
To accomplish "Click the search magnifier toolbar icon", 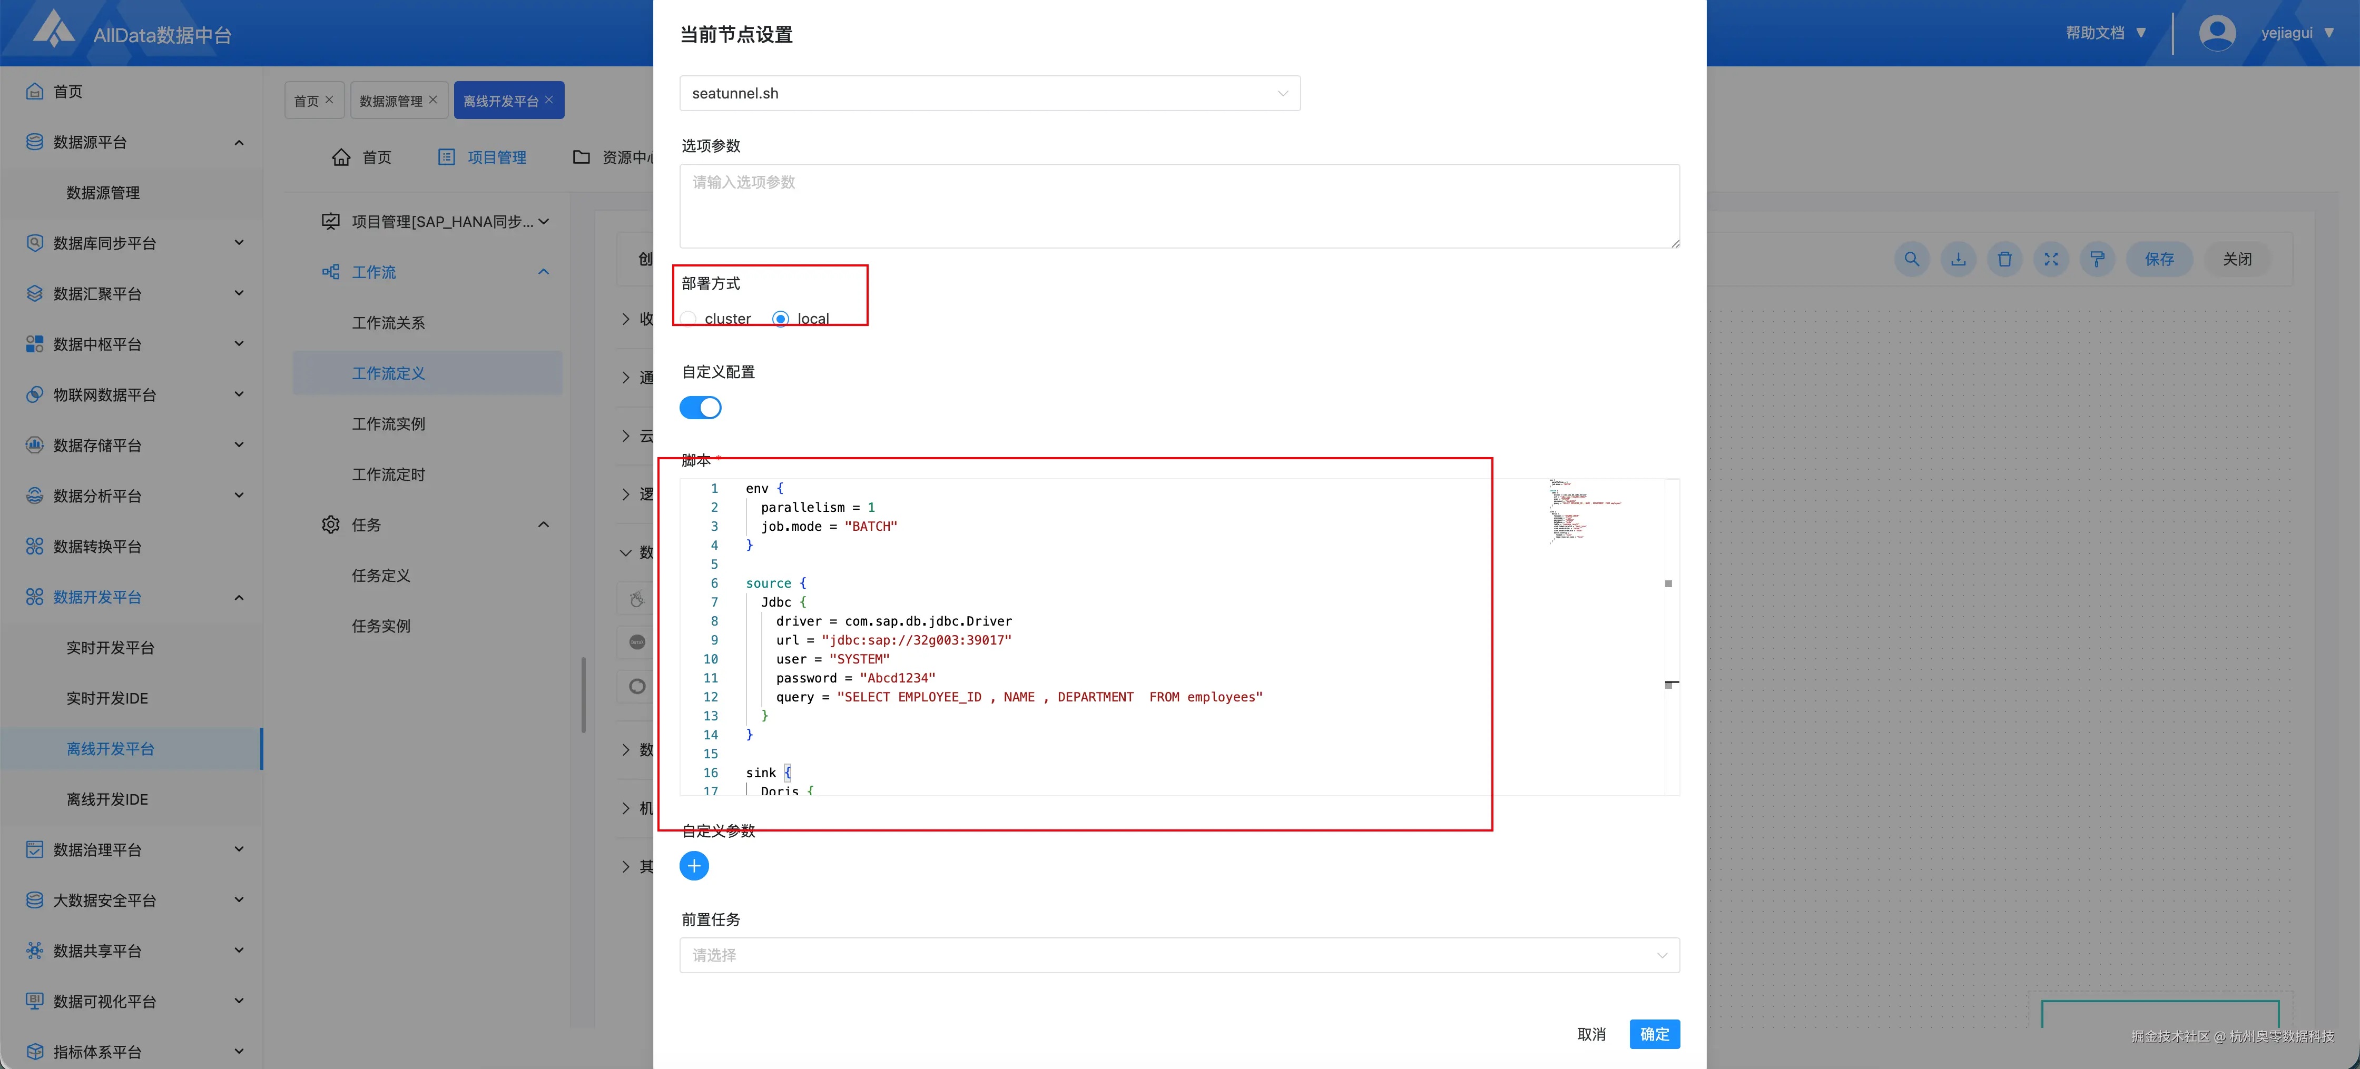I will click(1911, 259).
